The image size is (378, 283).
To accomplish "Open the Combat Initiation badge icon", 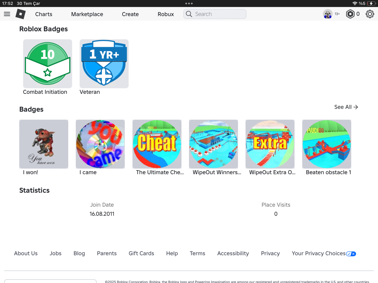I will coord(48,64).
